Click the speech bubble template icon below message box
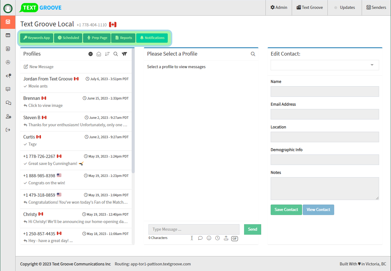The image size is (391, 271). (x=200, y=238)
